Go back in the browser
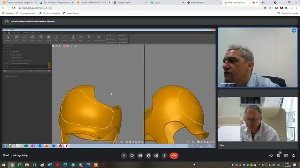 click(3, 8)
